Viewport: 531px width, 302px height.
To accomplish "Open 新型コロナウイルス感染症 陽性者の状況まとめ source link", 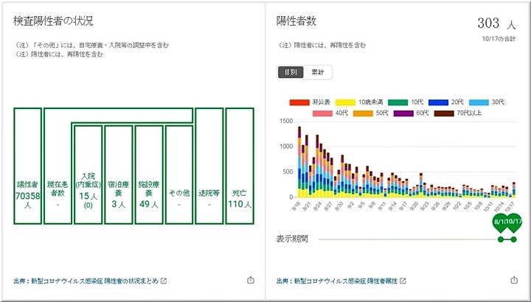I will (x=86, y=281).
